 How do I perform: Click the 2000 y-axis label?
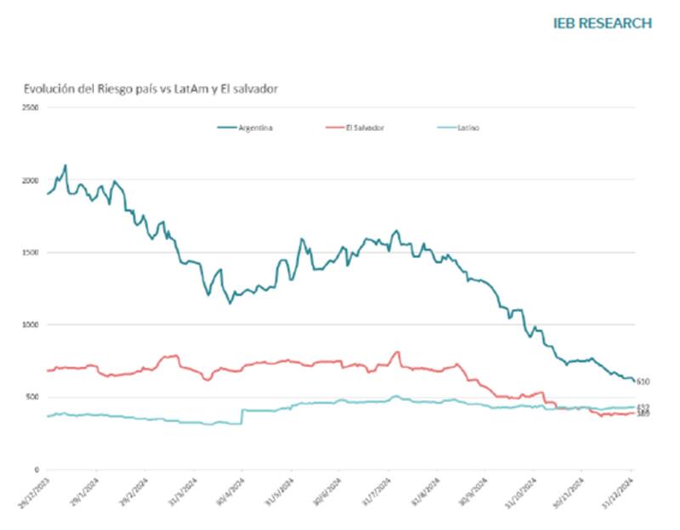tap(31, 180)
